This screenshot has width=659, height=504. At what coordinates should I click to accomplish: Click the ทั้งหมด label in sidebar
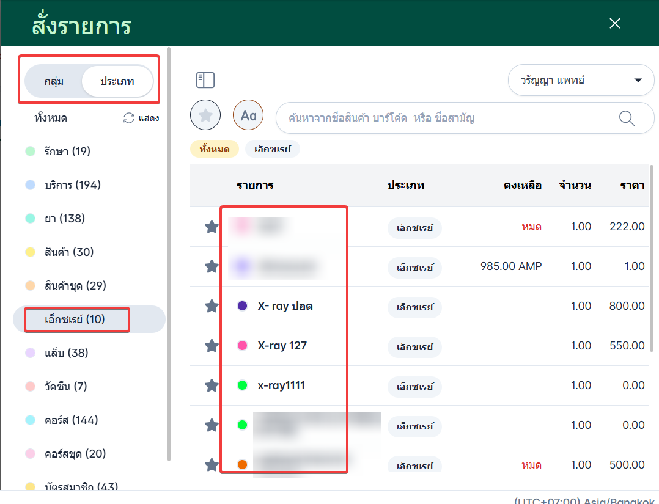(x=51, y=118)
